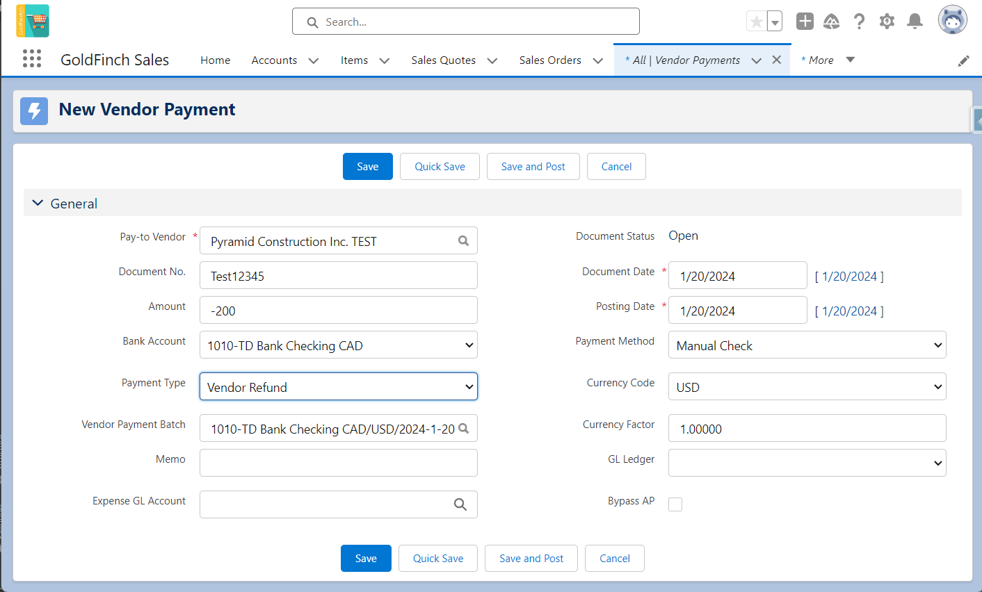Click the Document Date input field
982x592 pixels.
[738, 276]
